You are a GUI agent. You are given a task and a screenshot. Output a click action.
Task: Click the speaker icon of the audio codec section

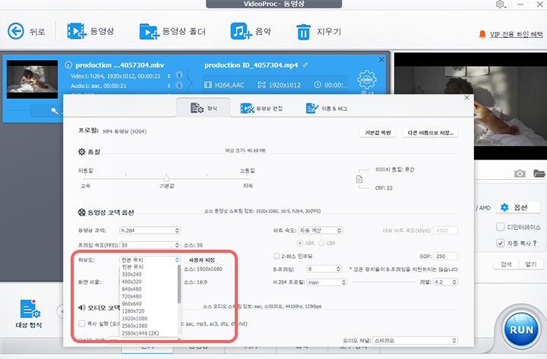click(x=81, y=307)
